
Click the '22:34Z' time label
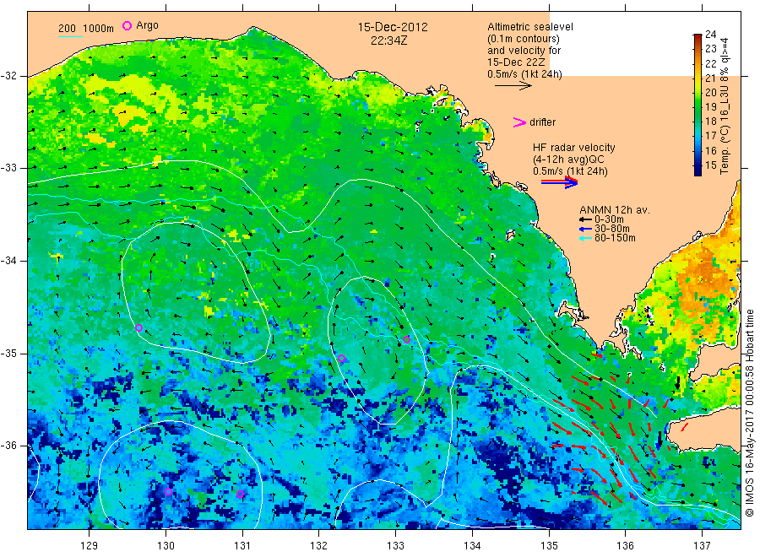coord(388,41)
